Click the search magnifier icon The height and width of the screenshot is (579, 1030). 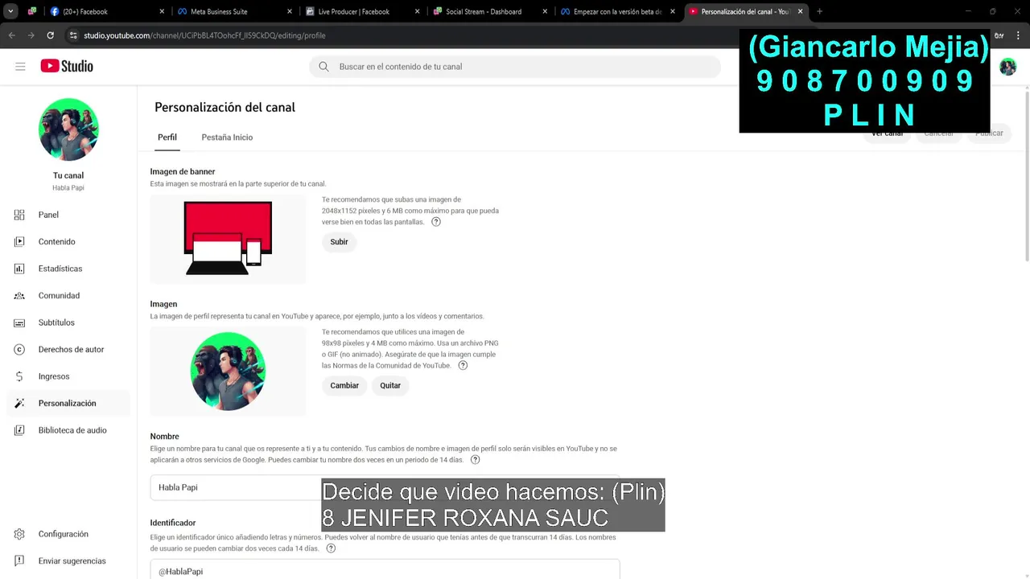pyautogui.click(x=323, y=67)
